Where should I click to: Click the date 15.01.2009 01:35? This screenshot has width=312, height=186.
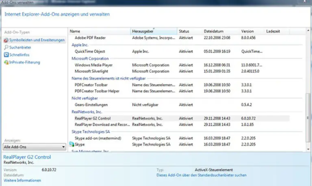(217, 71)
